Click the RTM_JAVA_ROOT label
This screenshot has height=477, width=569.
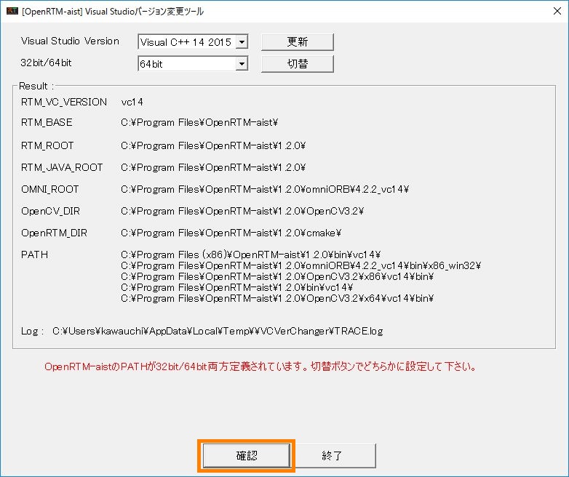pyautogui.click(x=62, y=167)
